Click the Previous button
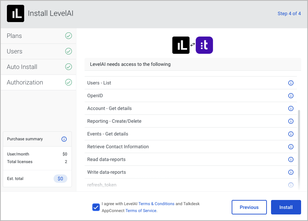Viewport: 308px width, 221px height. coord(249,207)
